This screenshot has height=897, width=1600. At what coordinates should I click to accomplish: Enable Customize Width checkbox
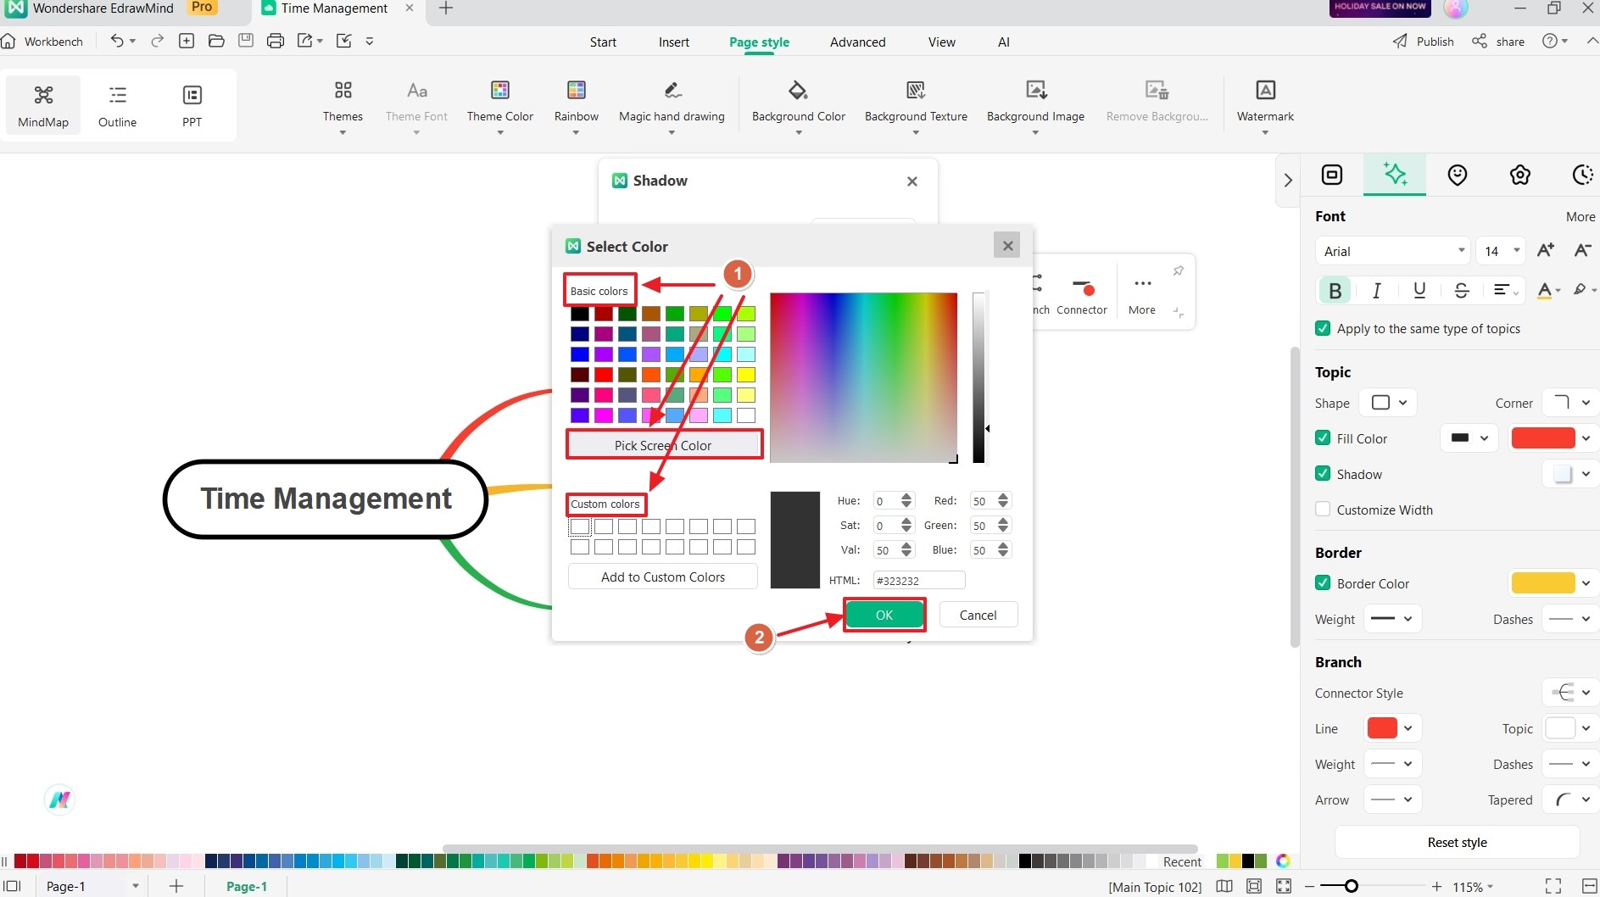click(x=1323, y=510)
